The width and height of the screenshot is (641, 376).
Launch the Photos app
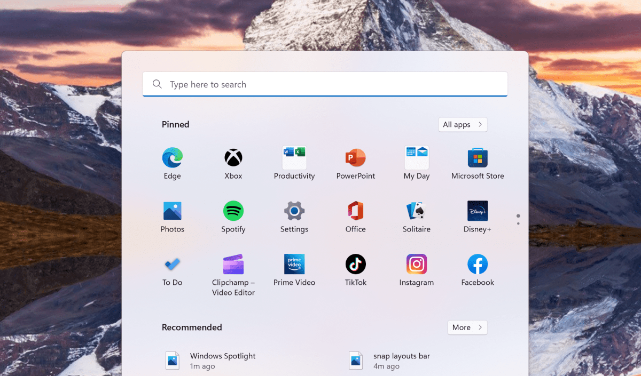coord(173,211)
